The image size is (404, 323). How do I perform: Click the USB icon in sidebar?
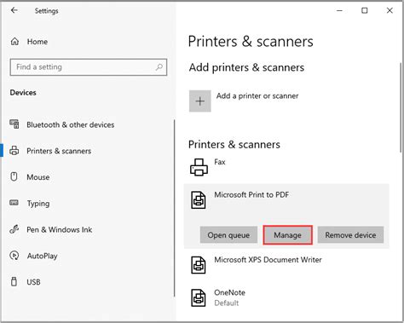pos(14,281)
